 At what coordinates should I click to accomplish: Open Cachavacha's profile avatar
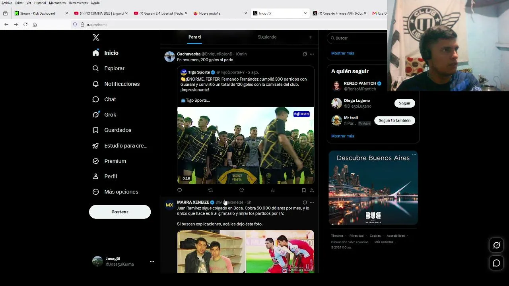(169, 56)
